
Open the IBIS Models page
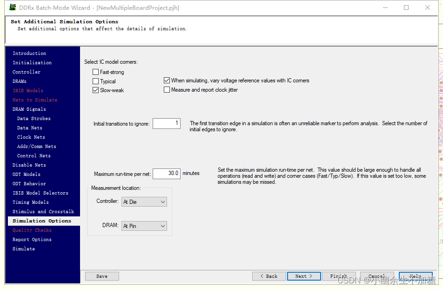click(28, 91)
